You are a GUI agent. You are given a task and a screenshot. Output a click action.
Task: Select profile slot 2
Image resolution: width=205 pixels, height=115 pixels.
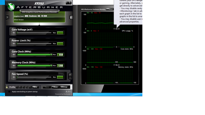point(21,87)
